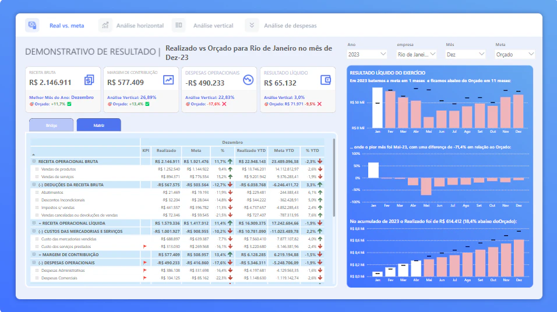This screenshot has width=557, height=312.
Task: Collapse the Deduções da Receita Bruta row
Action: (x=34, y=185)
